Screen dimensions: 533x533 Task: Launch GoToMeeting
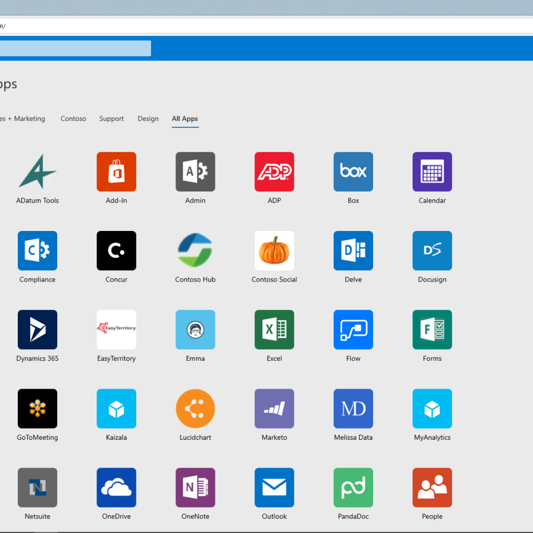point(37,409)
